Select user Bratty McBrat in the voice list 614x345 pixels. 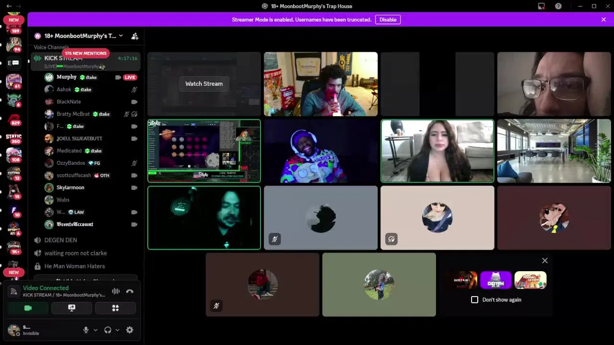click(73, 114)
